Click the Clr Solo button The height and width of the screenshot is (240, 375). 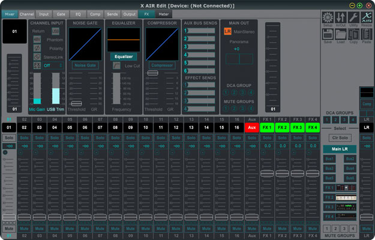click(x=340, y=138)
